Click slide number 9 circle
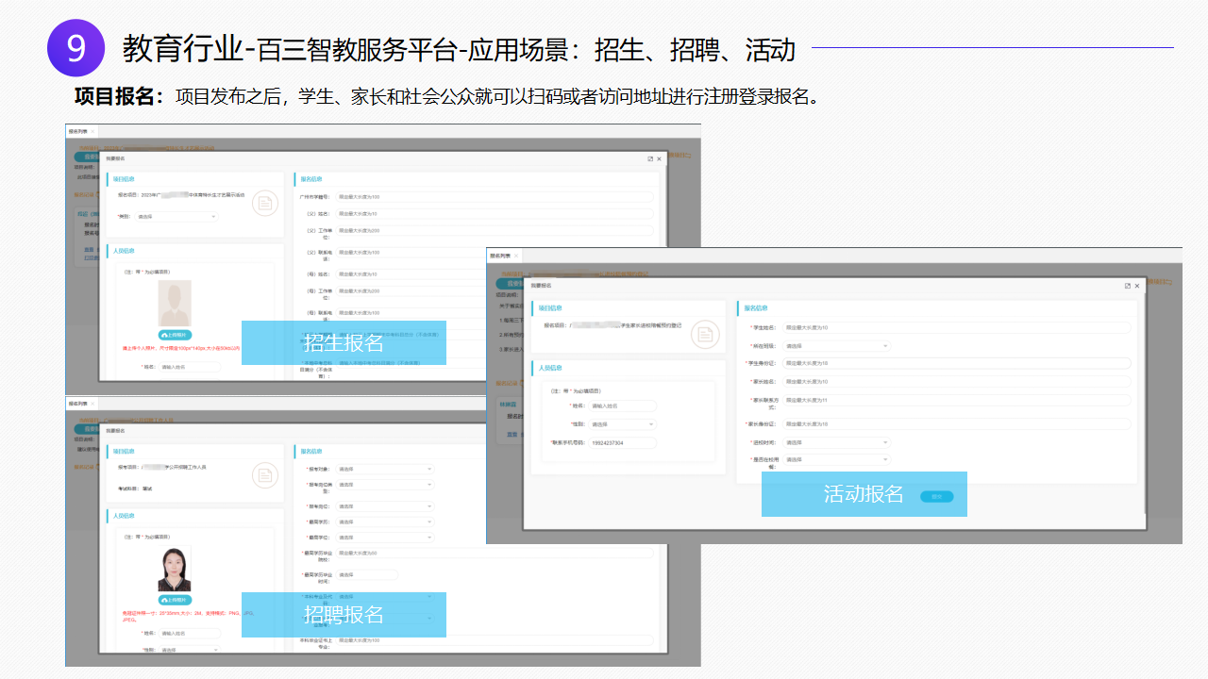The height and width of the screenshot is (679, 1208). tap(76, 48)
